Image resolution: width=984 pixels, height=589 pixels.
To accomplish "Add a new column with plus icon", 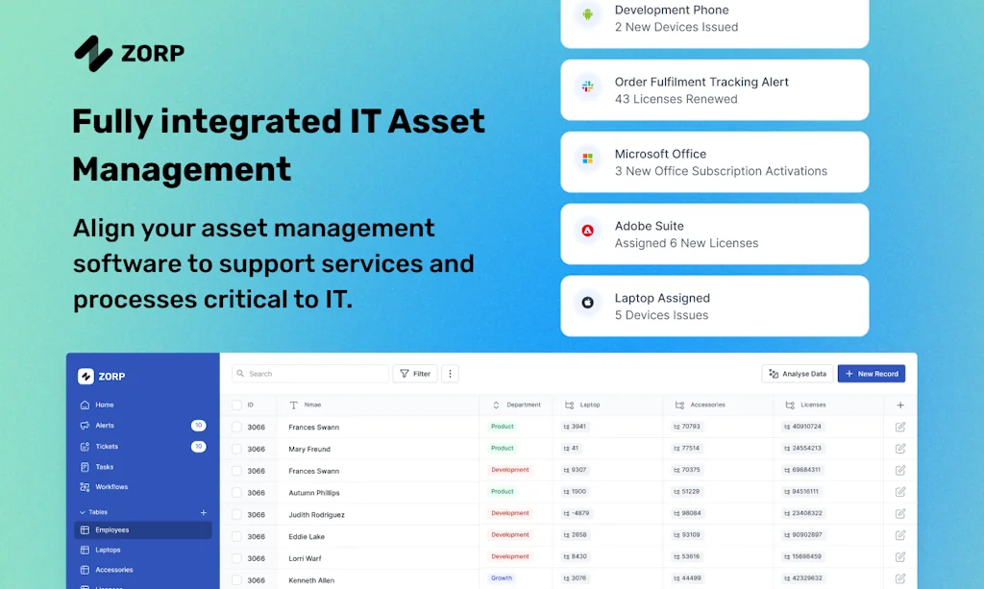I will tap(900, 405).
